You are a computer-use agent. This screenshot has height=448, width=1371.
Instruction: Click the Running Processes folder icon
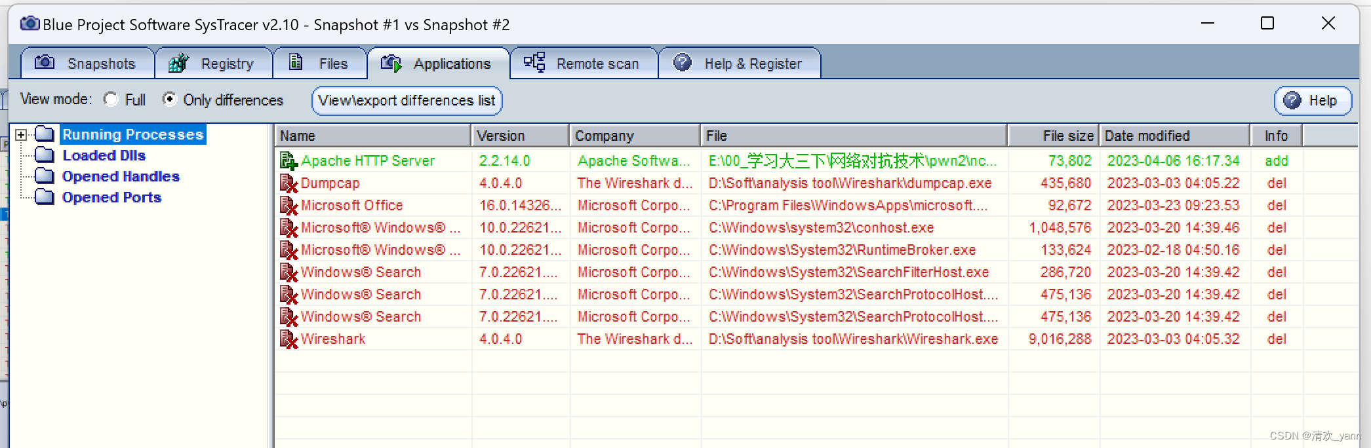[45, 134]
